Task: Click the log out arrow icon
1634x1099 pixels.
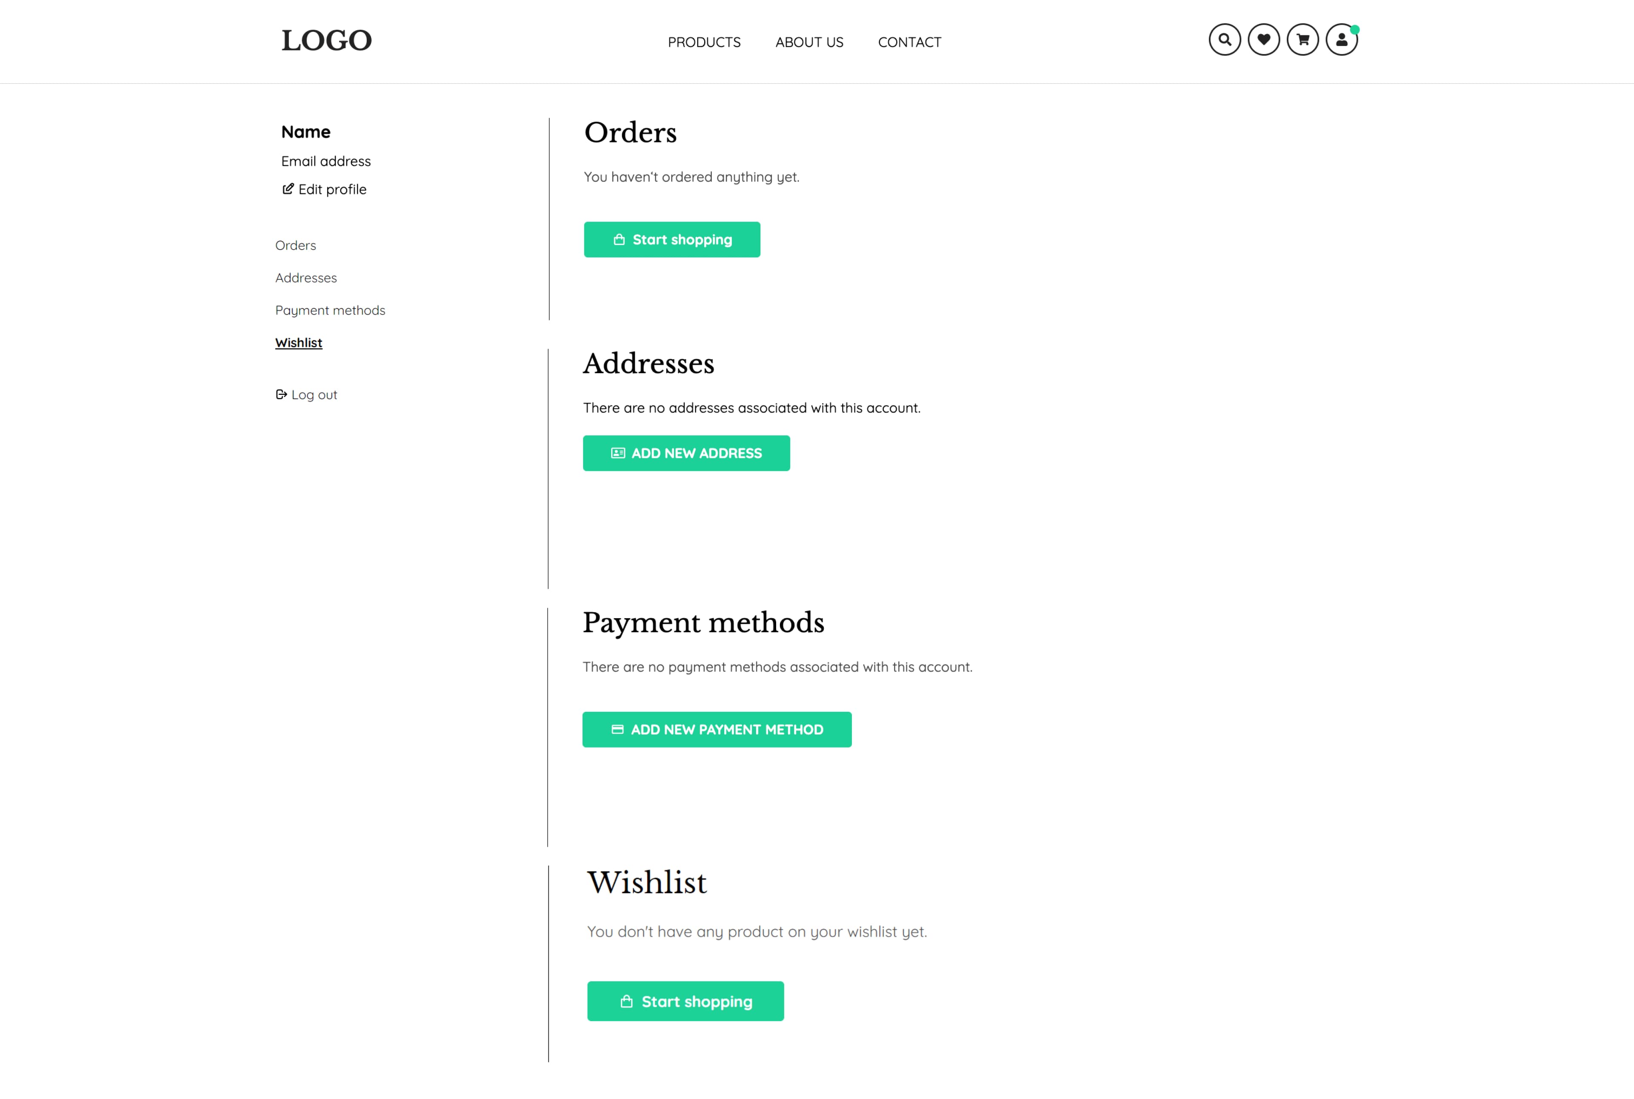Action: point(281,394)
